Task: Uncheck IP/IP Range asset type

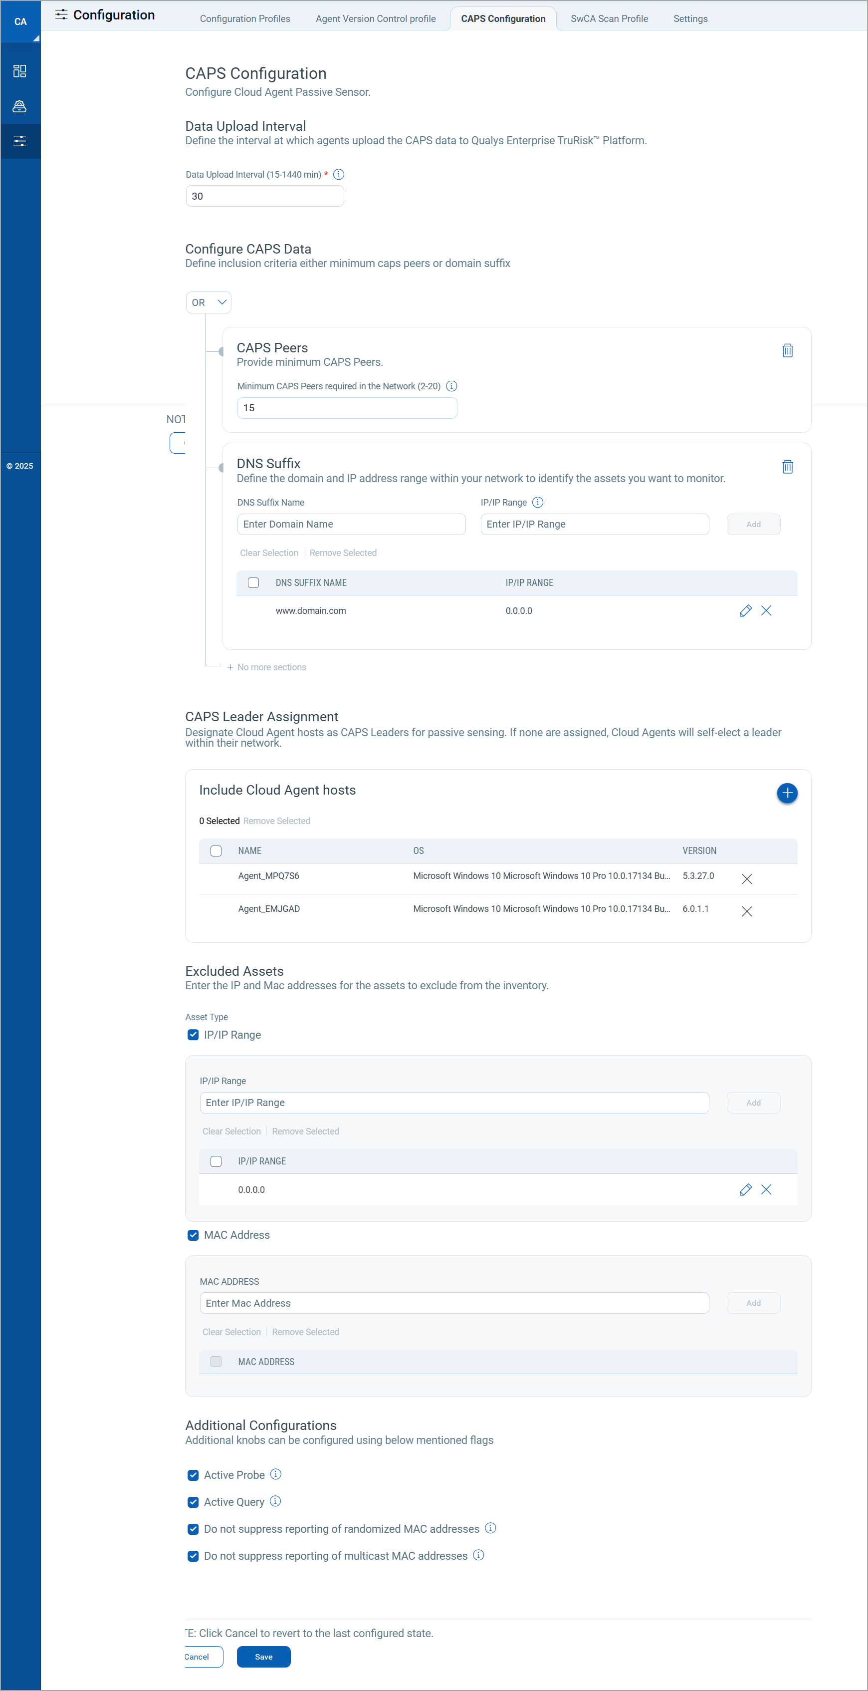Action: [193, 1035]
